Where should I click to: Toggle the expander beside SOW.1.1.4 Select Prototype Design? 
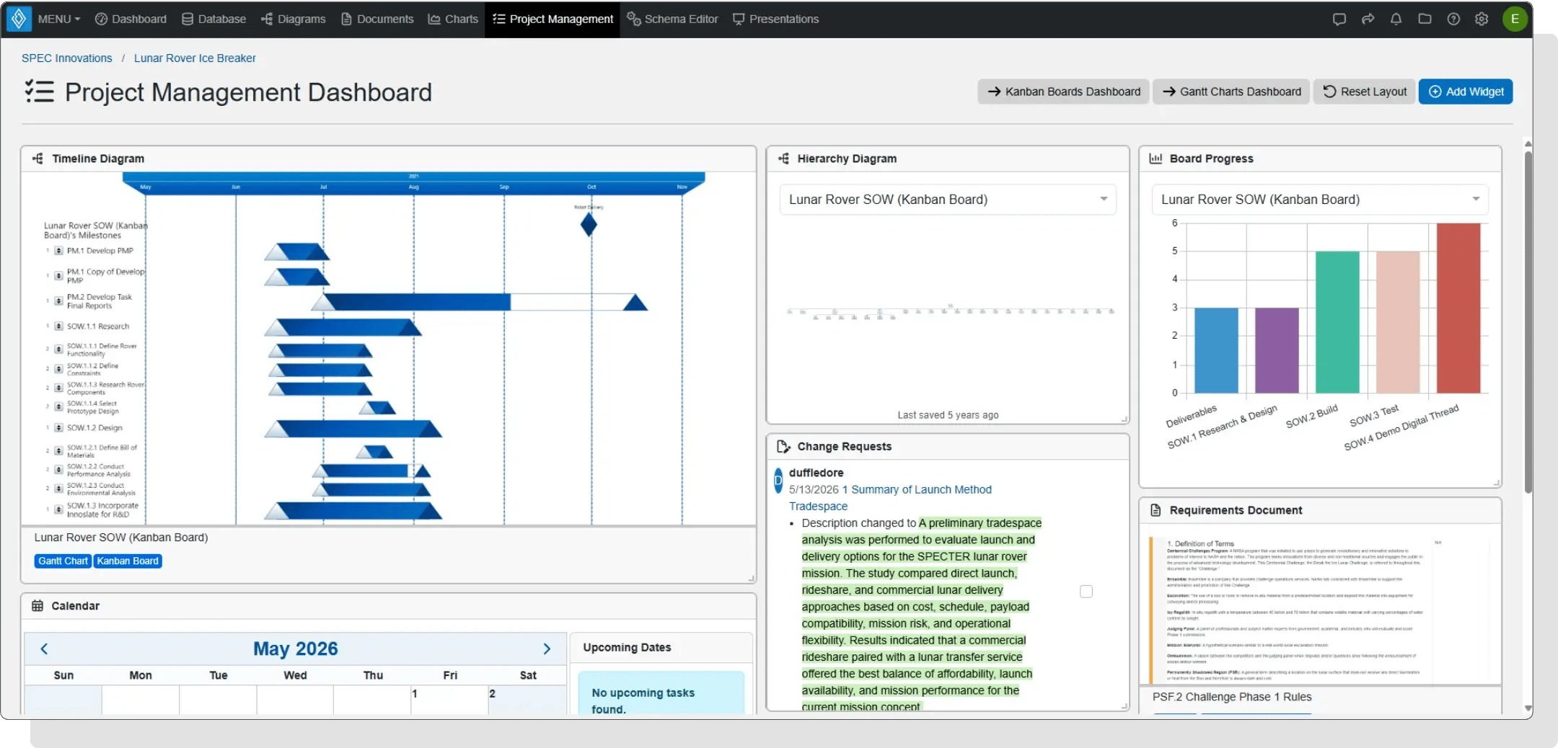coord(58,407)
